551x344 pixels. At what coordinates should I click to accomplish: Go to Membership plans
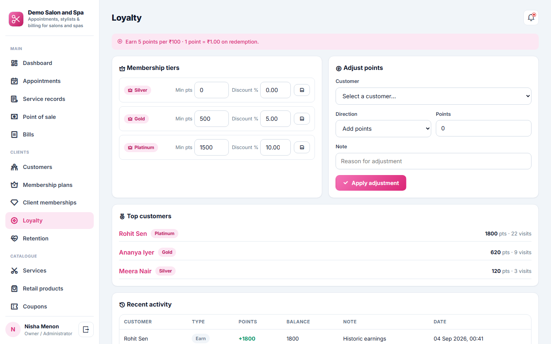pos(49,185)
